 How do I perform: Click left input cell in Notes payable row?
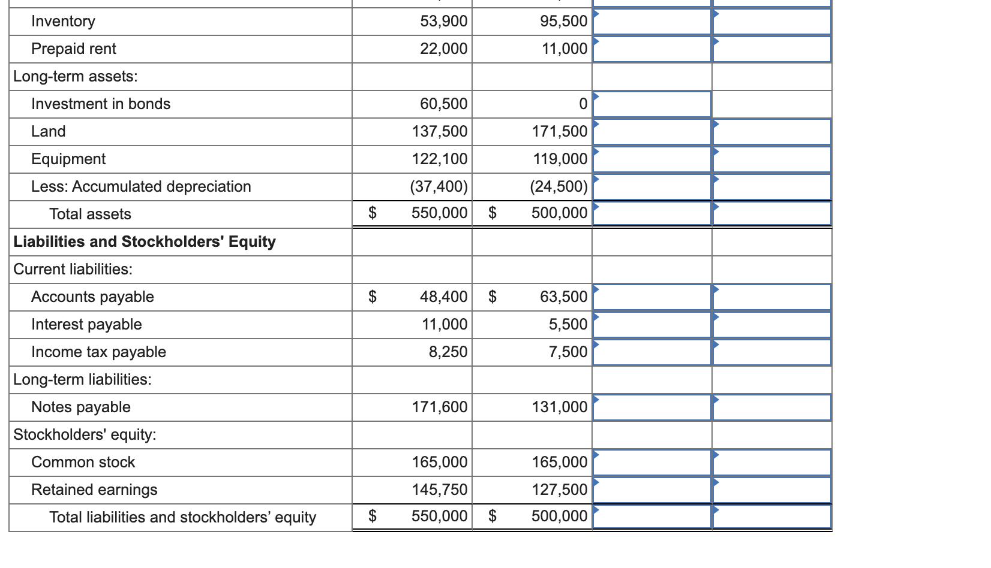coord(651,407)
